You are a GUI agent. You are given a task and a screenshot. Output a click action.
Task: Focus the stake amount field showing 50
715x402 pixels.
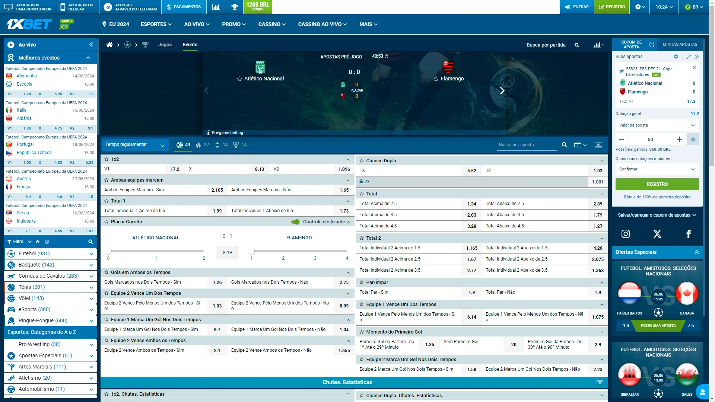pos(650,139)
